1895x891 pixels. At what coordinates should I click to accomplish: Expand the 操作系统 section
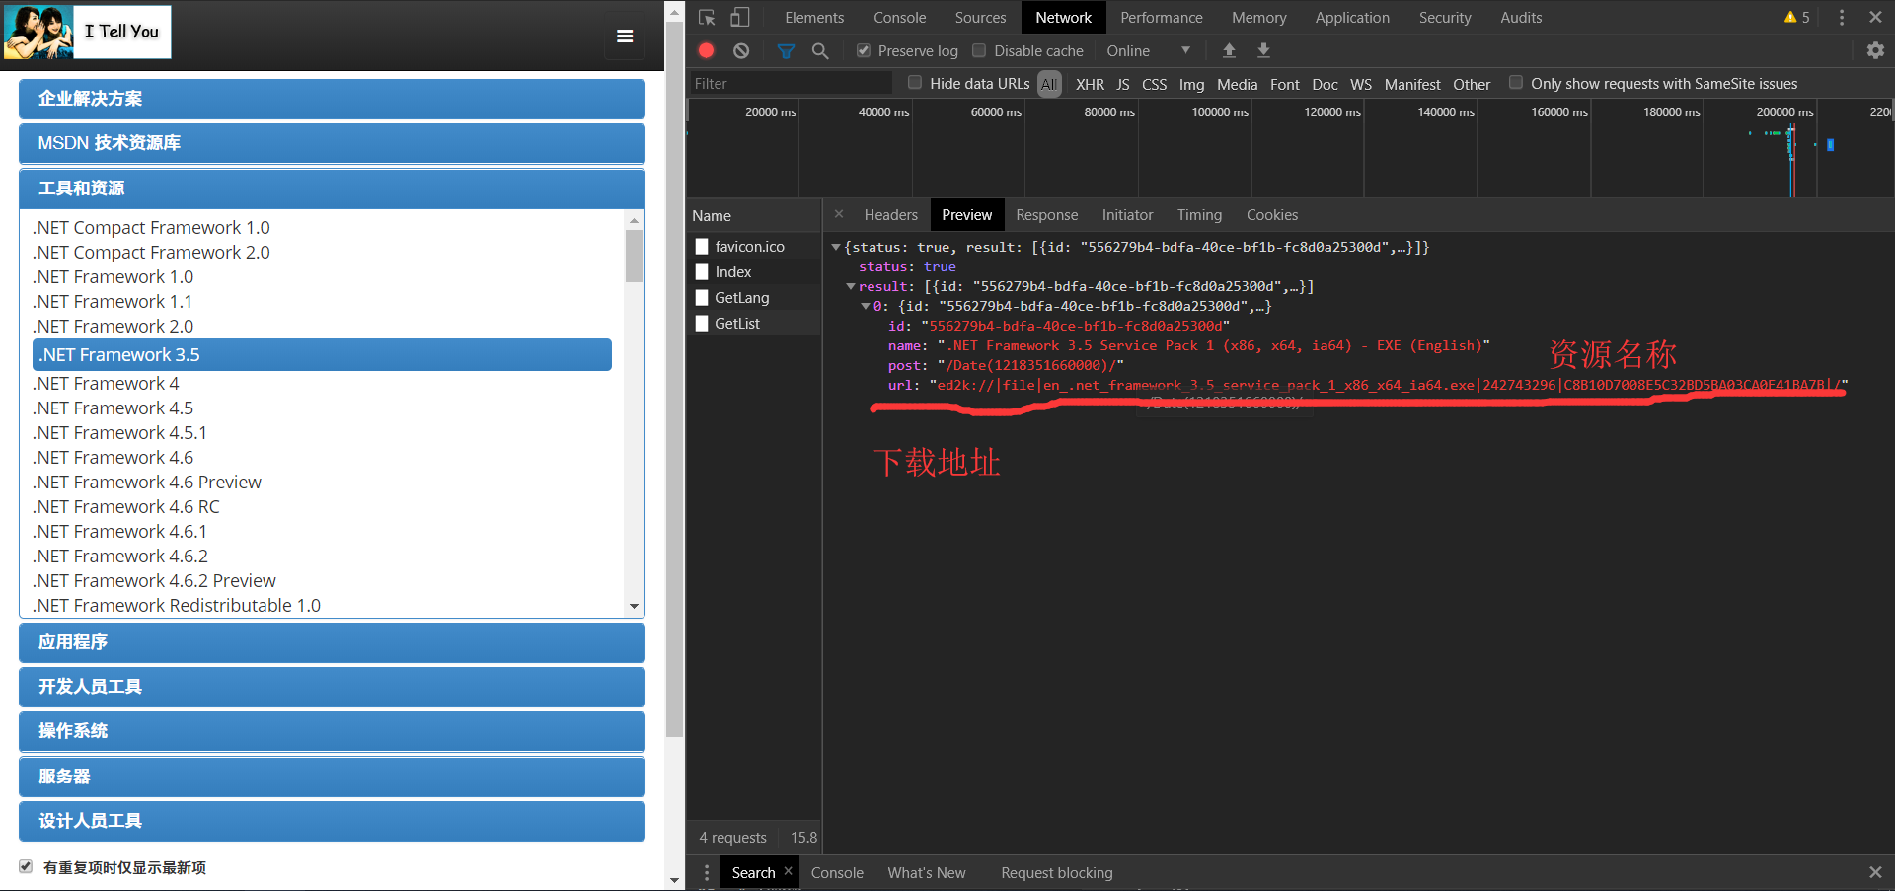pos(332,731)
